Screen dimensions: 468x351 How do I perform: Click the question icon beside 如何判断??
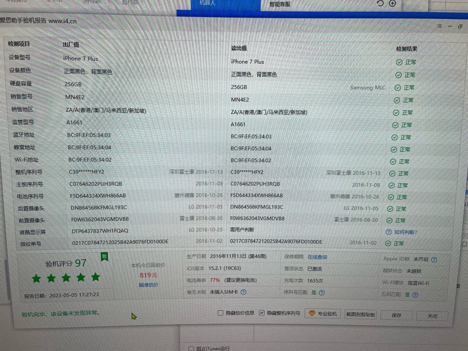(388, 232)
